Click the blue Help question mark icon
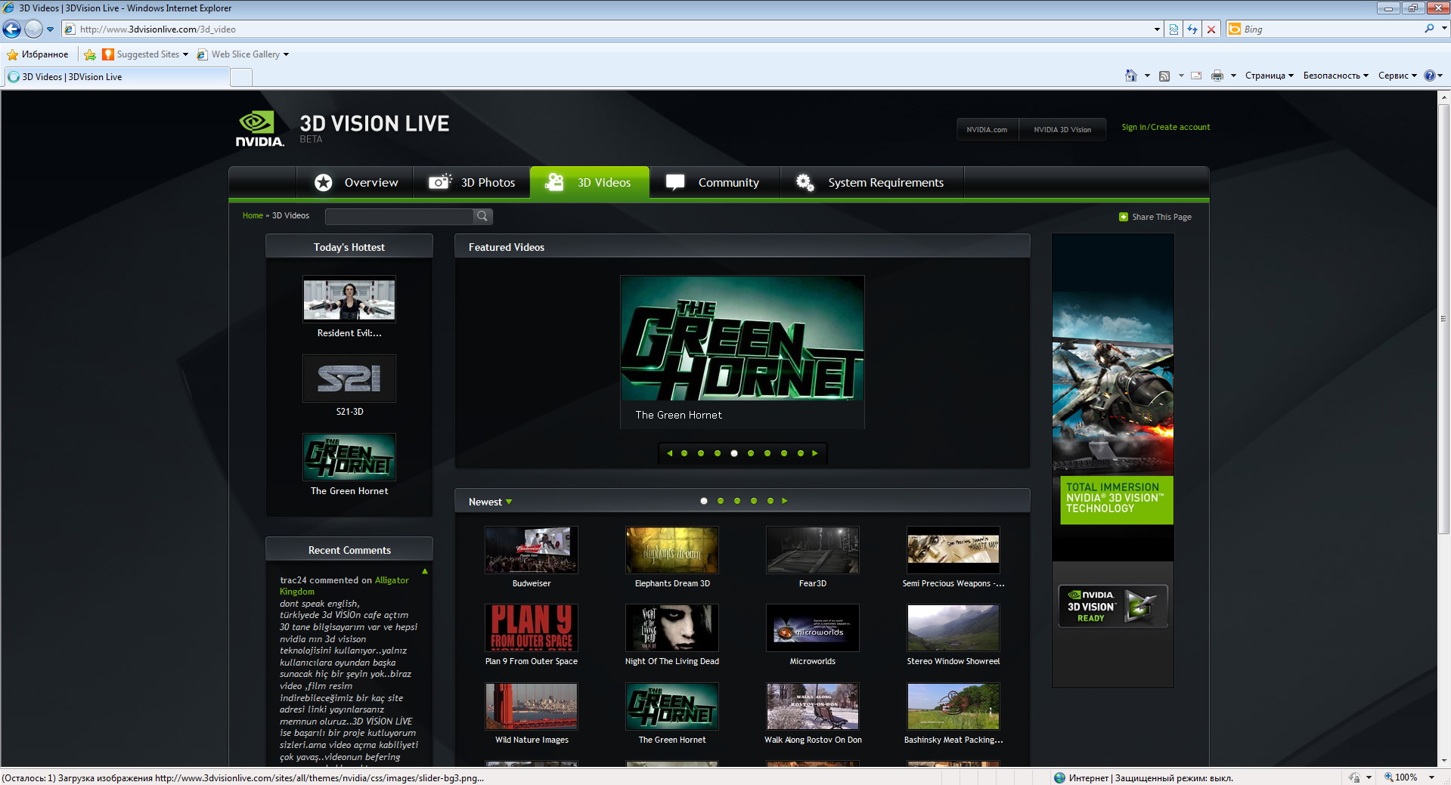Screen dimensions: 1451x785 pyautogui.click(x=1429, y=76)
